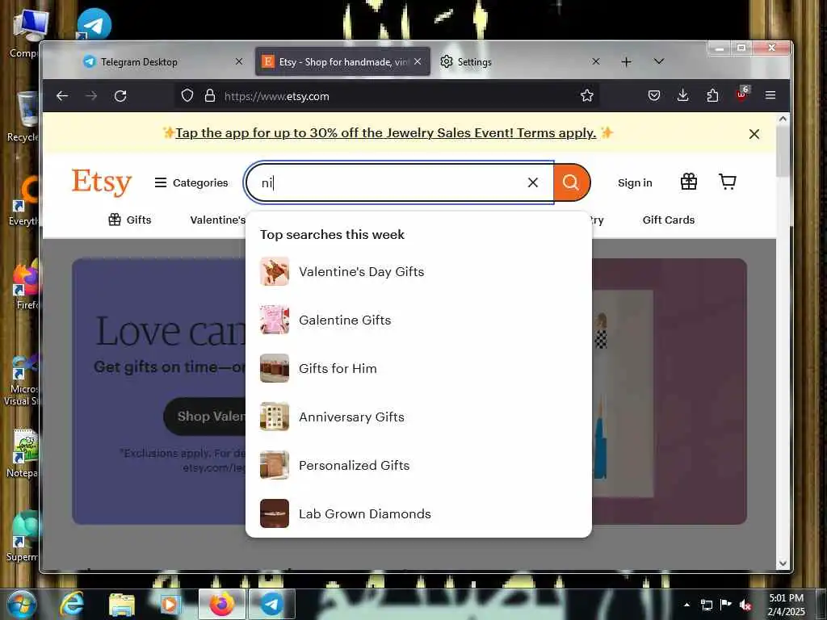Click the Firefox back arrow
The height and width of the screenshot is (620, 827).
pyautogui.click(x=62, y=96)
